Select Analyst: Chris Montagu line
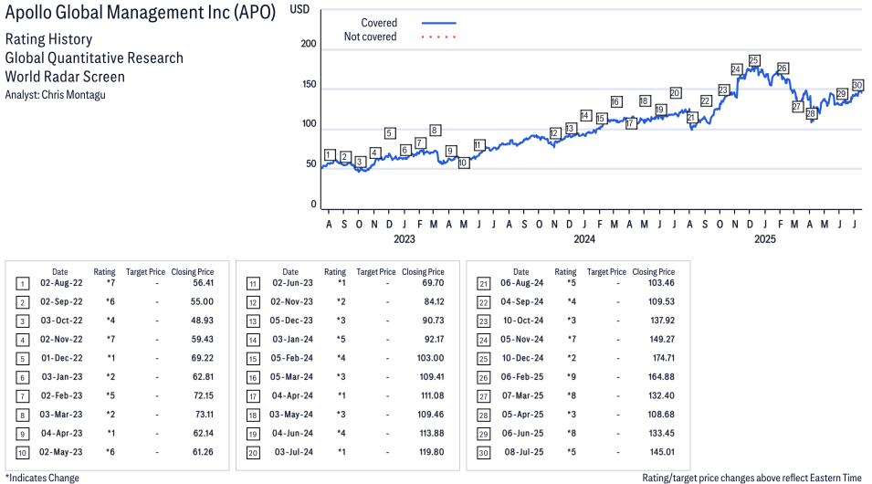Viewport: 872px width, 484px height. pos(55,95)
